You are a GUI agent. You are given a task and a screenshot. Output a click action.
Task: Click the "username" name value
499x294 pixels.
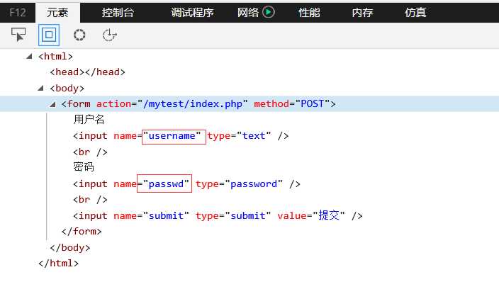tap(172, 136)
